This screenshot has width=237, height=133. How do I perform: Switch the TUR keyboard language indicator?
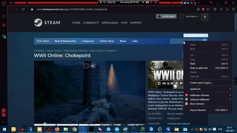[220, 129]
